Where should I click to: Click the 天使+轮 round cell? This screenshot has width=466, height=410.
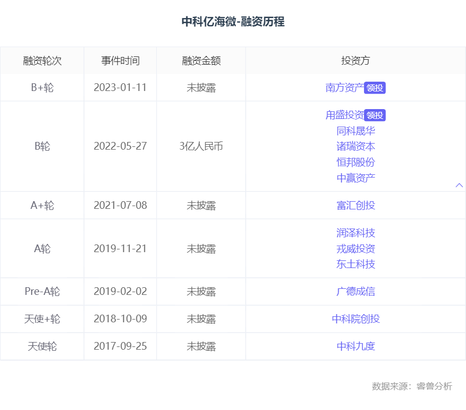[x=42, y=319]
